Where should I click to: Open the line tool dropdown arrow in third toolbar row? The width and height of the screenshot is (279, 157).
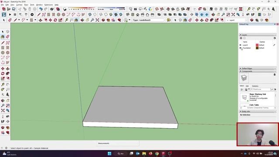(x=19, y=20)
